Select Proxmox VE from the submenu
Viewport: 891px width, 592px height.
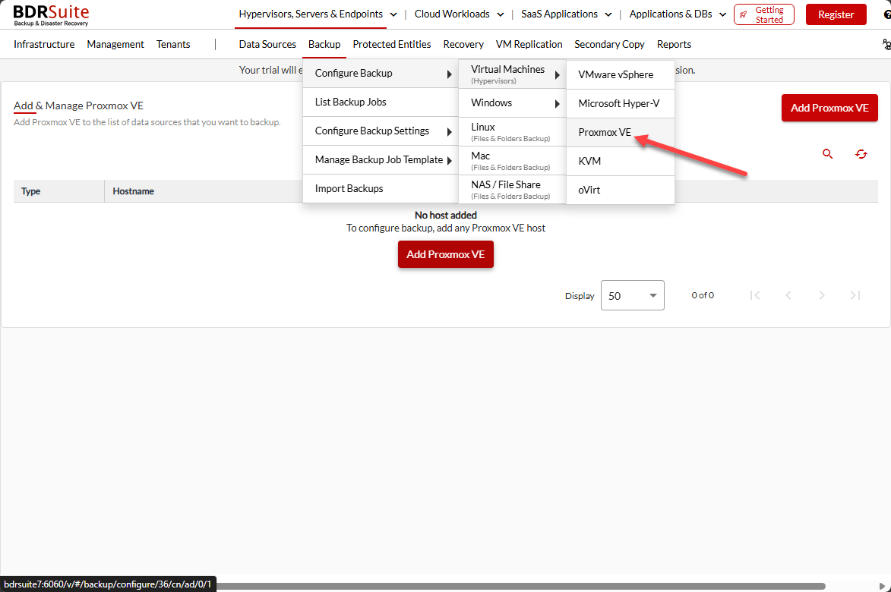coord(605,131)
